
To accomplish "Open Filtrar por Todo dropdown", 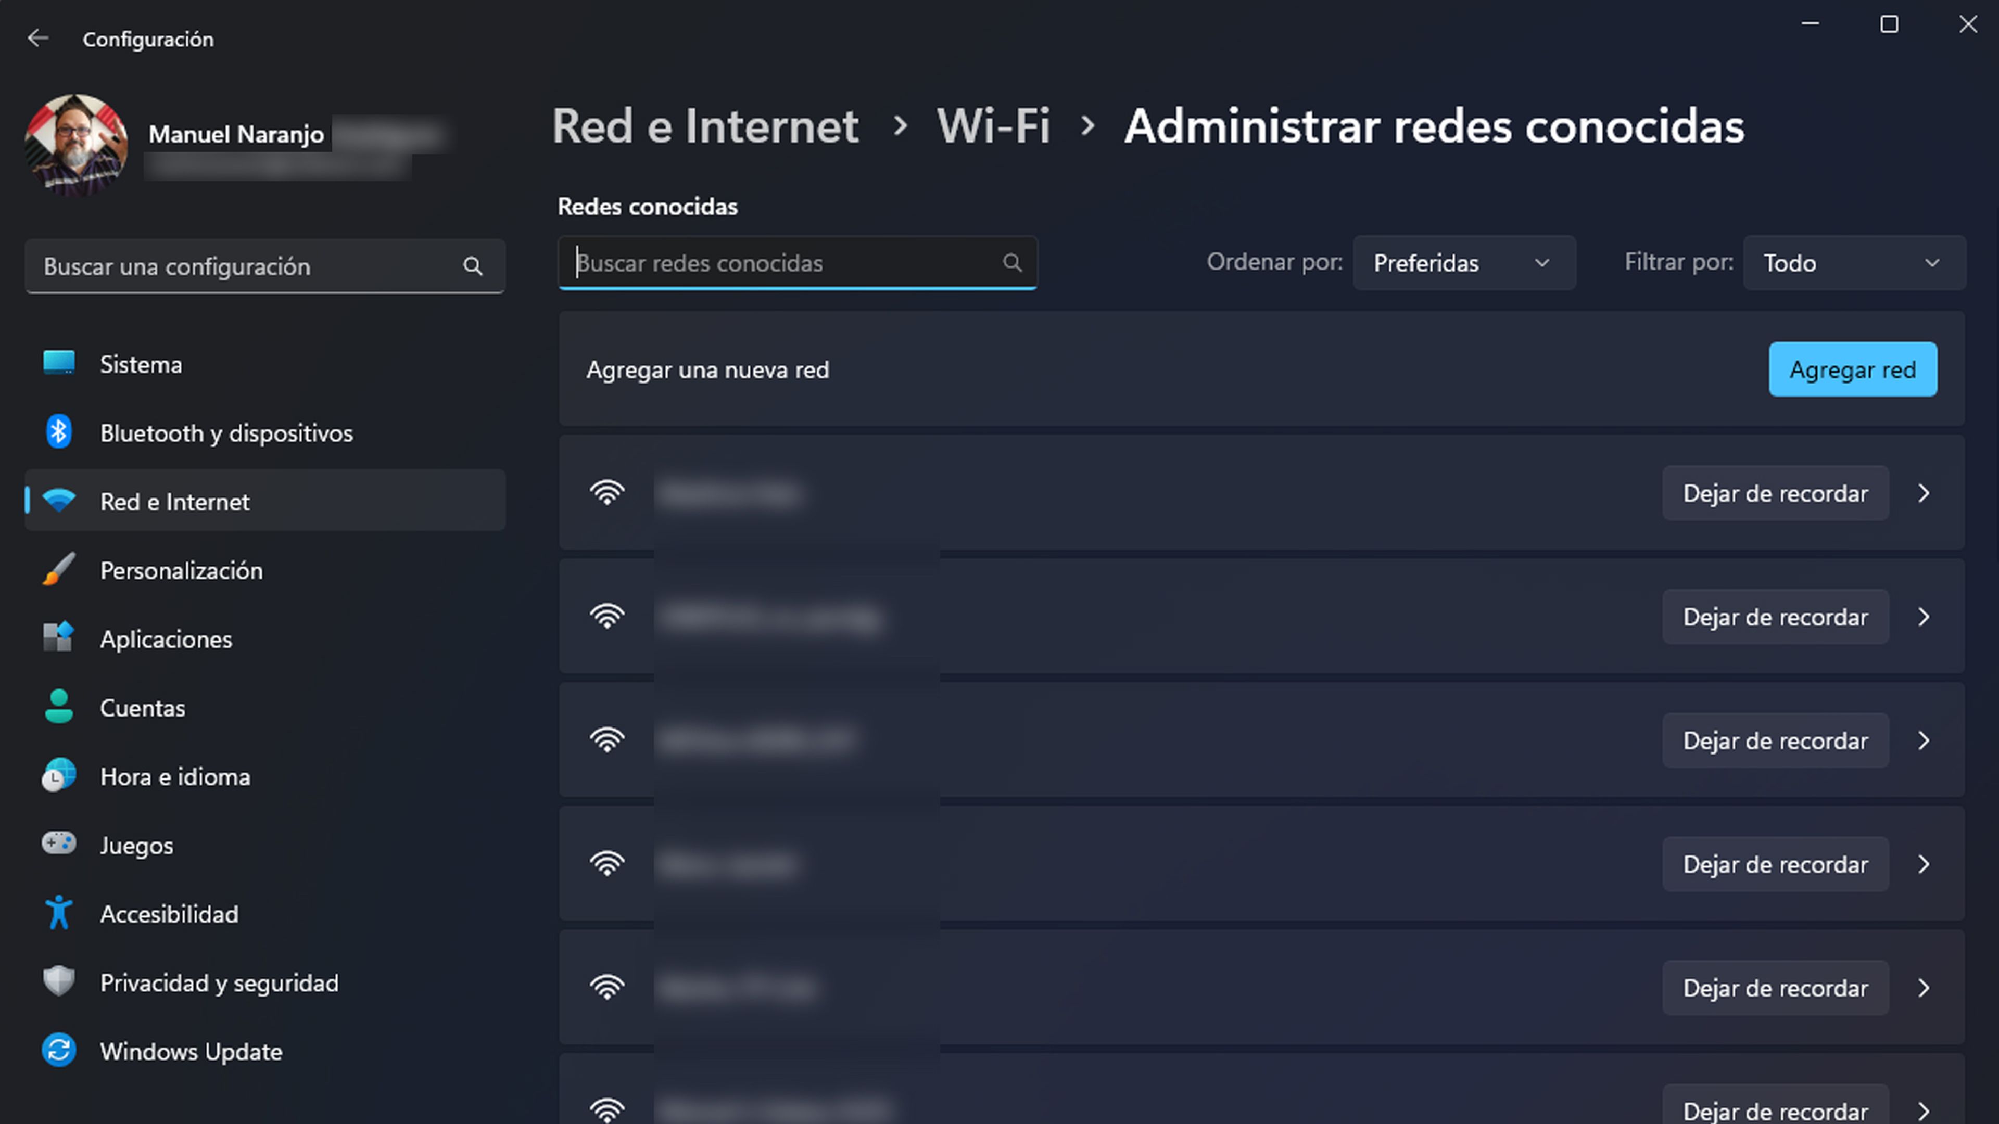I will tap(1852, 262).
